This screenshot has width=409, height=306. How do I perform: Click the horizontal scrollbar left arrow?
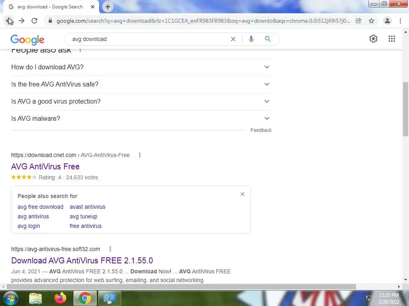pyautogui.click(x=3, y=286)
